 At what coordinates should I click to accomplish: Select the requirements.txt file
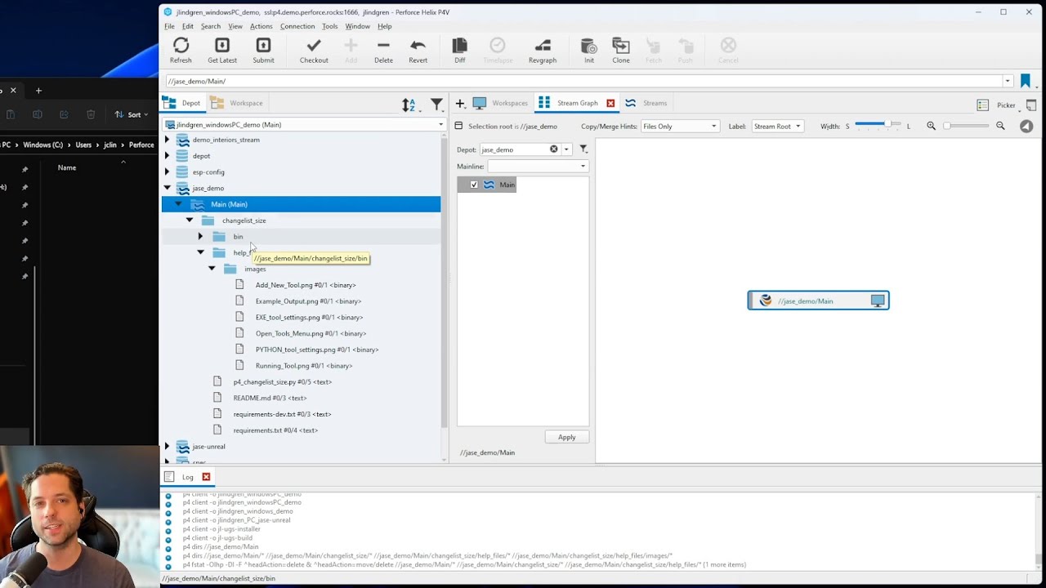pos(275,430)
